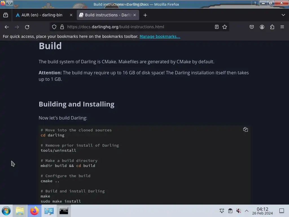Click 'Now let's build Darling:' text
Viewport: 289px width, 217px height.
[x=63, y=118]
